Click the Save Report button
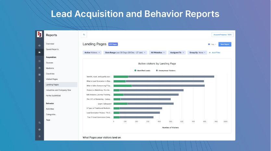Screen dimensions: 271x151 coord(225,44)
